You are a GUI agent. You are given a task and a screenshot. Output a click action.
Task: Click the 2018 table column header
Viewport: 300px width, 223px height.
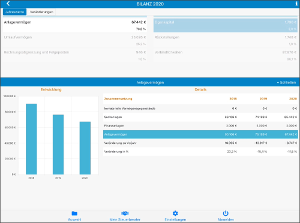[233, 99]
